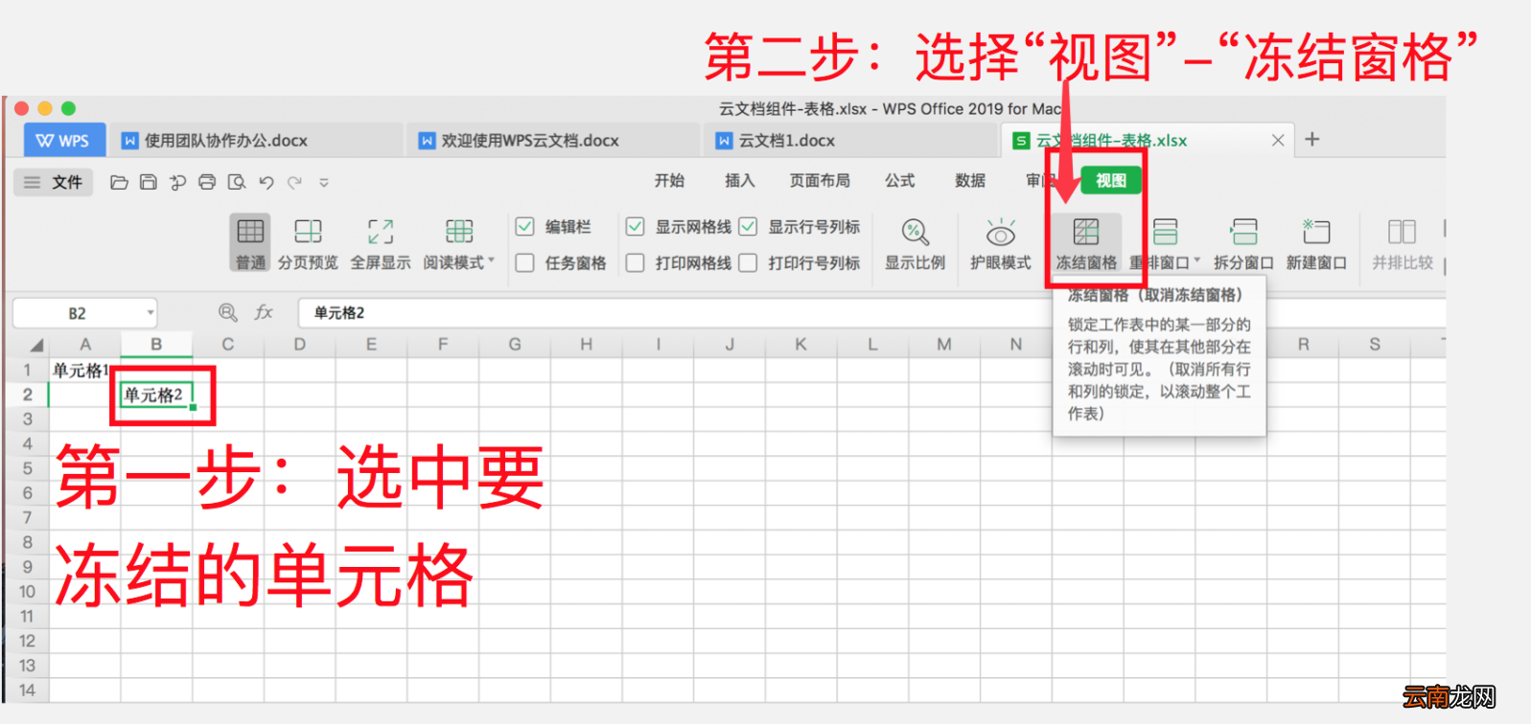Click the WPS home tab
The height and width of the screenshot is (724, 1531).
62,140
